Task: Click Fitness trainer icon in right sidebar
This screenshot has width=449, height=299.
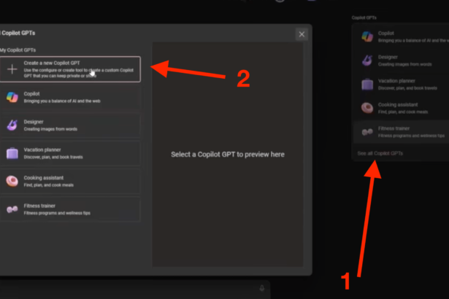Action: [367, 132]
